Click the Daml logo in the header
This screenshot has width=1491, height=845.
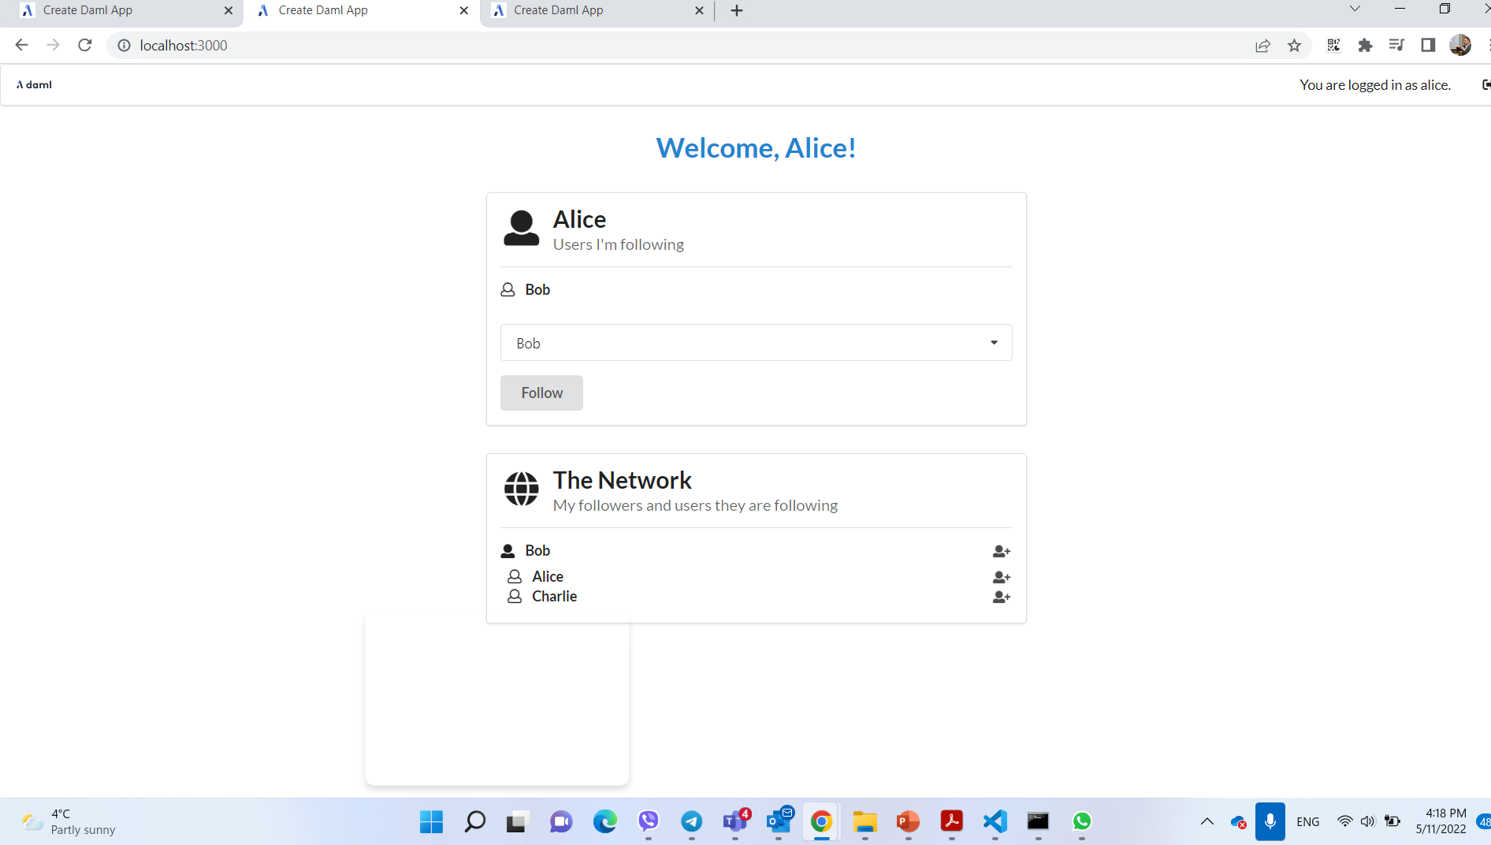click(34, 84)
